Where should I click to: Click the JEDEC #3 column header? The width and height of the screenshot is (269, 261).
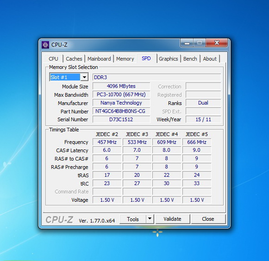[137, 134]
